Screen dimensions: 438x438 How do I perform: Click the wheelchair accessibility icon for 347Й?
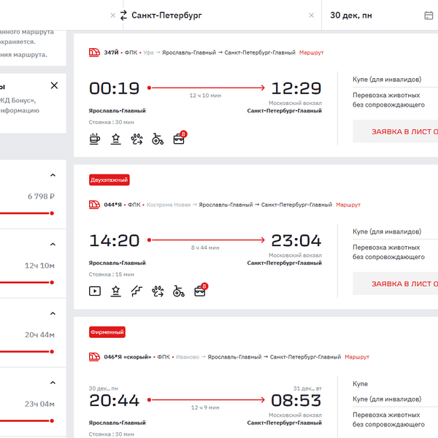tap(158, 139)
